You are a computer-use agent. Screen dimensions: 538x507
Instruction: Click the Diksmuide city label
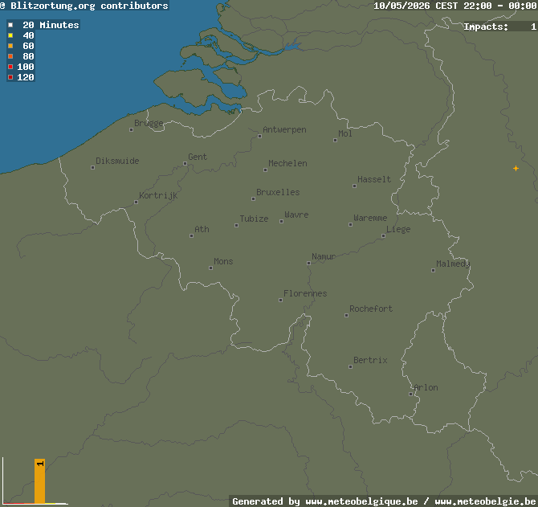click(x=117, y=161)
